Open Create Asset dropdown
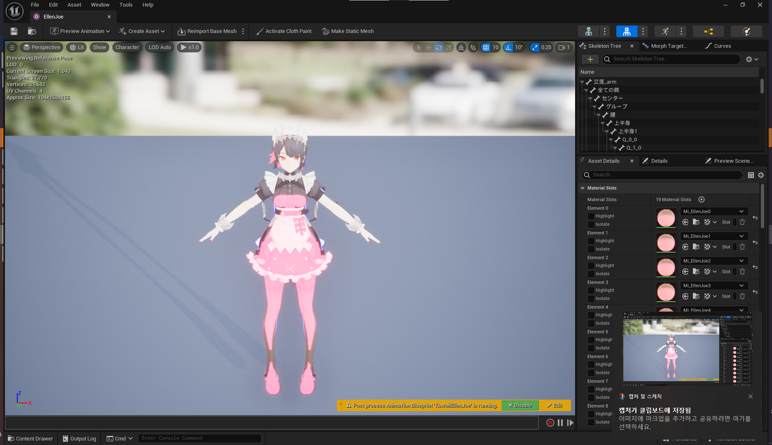The height and width of the screenshot is (445, 772). (142, 31)
